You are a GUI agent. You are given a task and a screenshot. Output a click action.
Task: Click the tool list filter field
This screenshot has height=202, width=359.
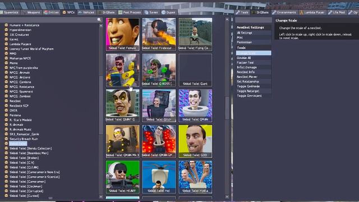pos(254,20)
